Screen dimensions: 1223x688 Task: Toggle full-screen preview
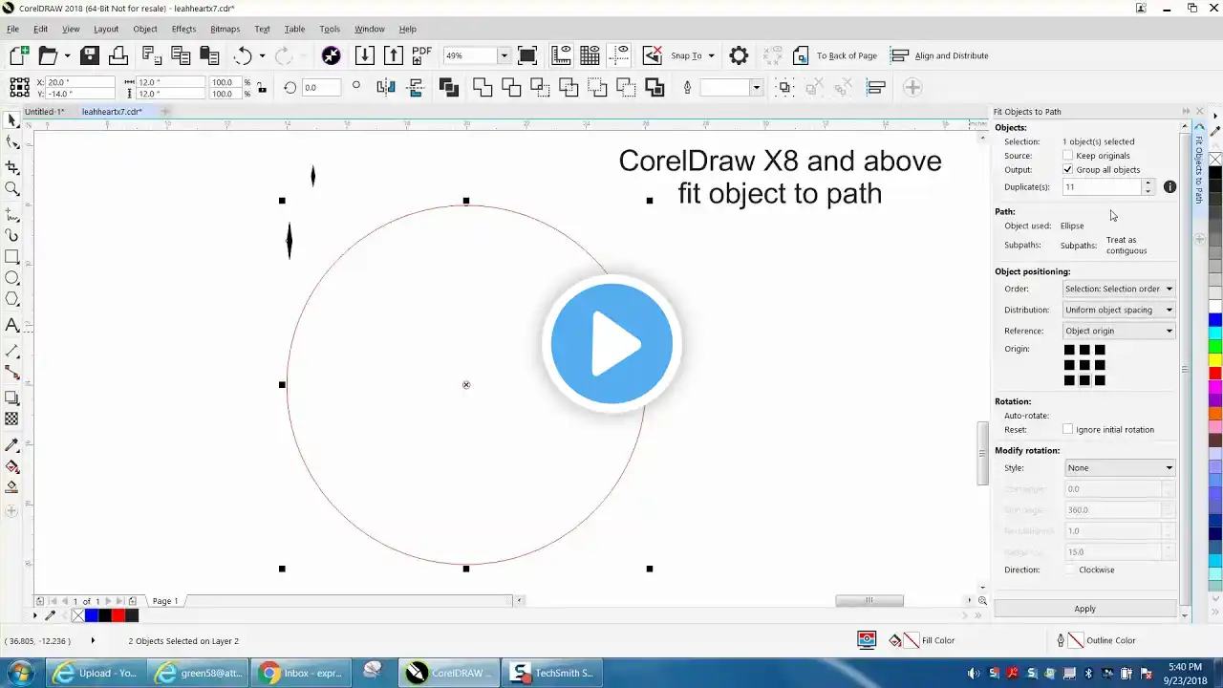(527, 55)
